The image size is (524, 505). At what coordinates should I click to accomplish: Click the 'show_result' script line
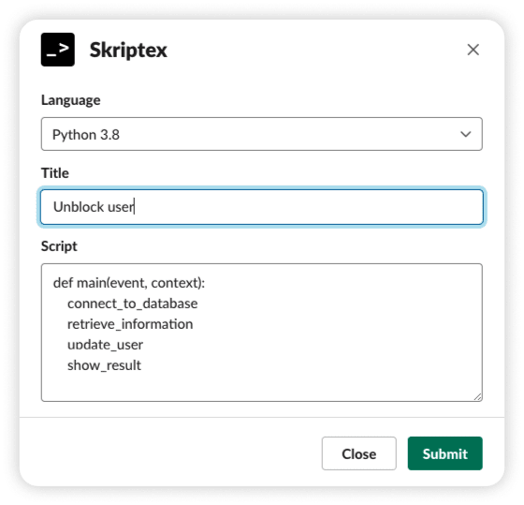point(104,365)
